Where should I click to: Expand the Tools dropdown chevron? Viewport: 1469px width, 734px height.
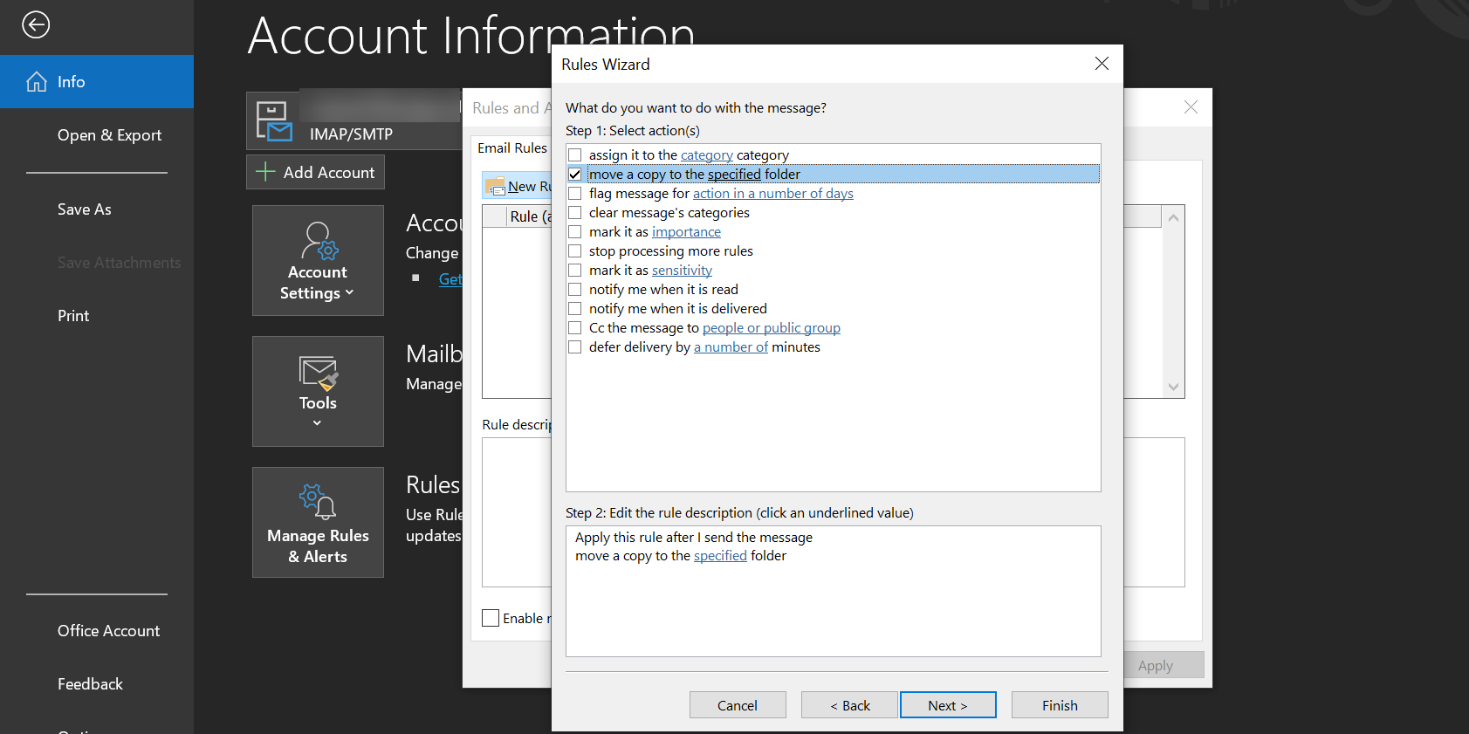coord(317,423)
